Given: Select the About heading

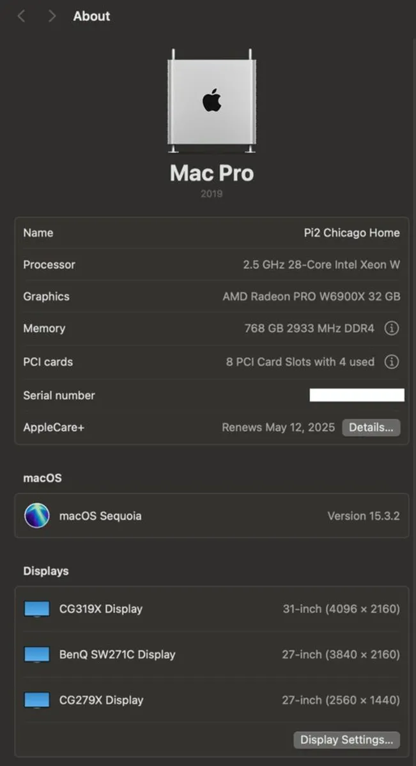Looking at the screenshot, I should tap(91, 16).
